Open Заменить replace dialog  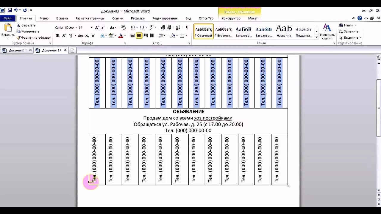tap(349, 32)
